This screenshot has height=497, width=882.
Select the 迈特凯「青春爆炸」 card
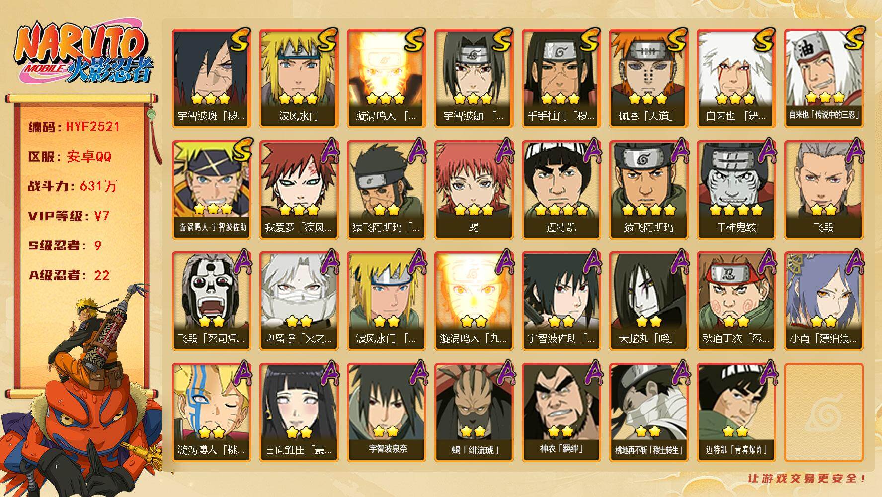[736, 412]
